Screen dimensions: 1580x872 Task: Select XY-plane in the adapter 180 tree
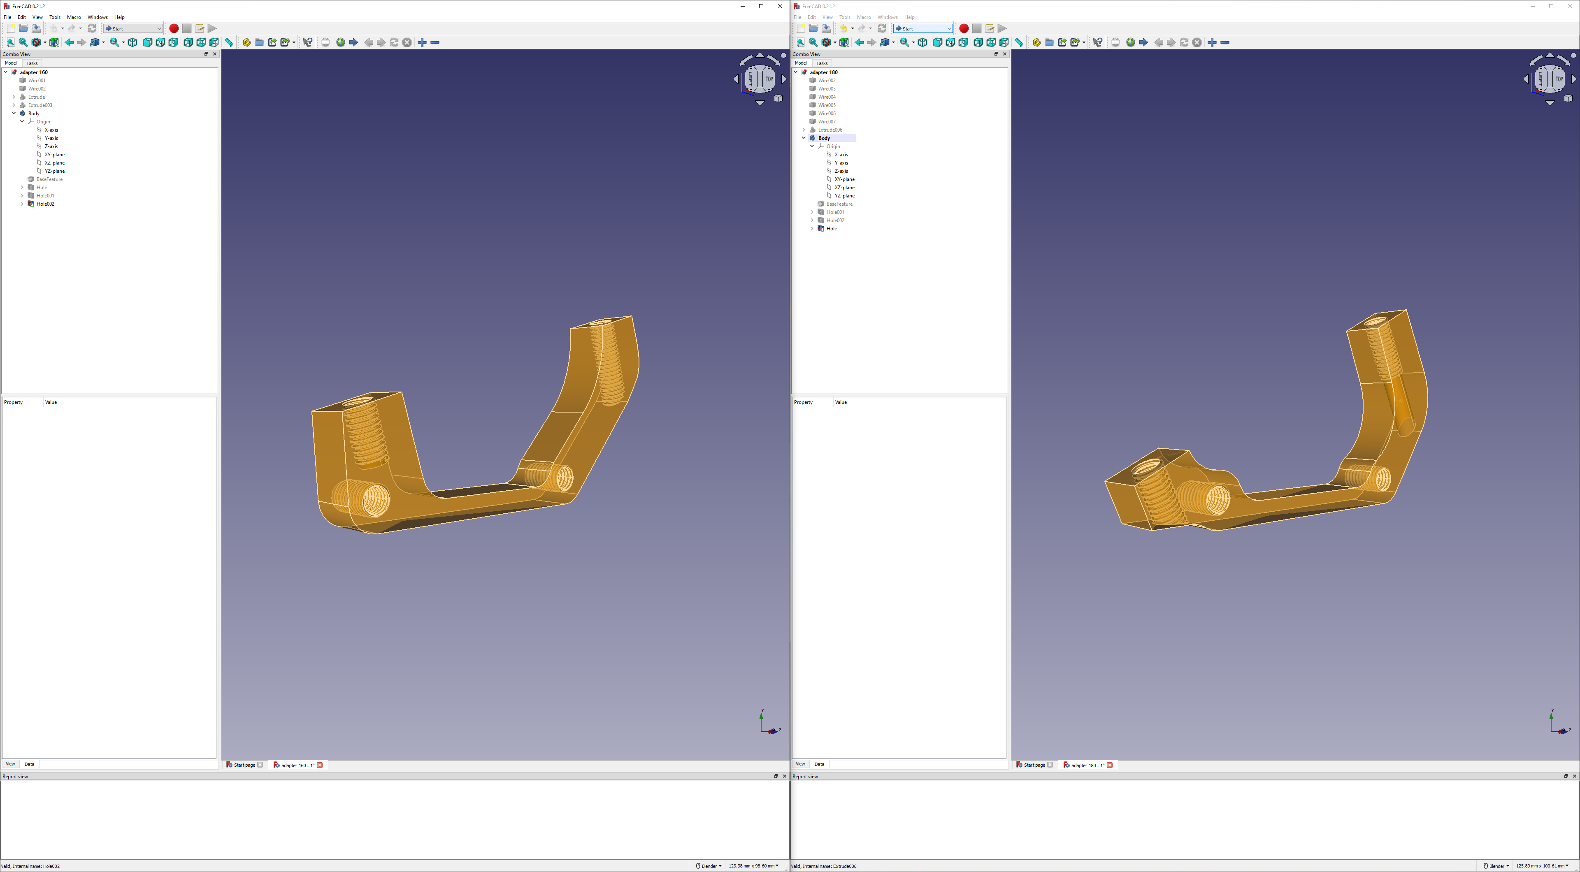[x=844, y=179]
